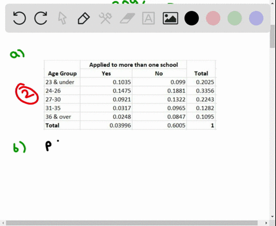Choose the green ink color
This screenshot has height=226, width=276.
[x=235, y=18]
